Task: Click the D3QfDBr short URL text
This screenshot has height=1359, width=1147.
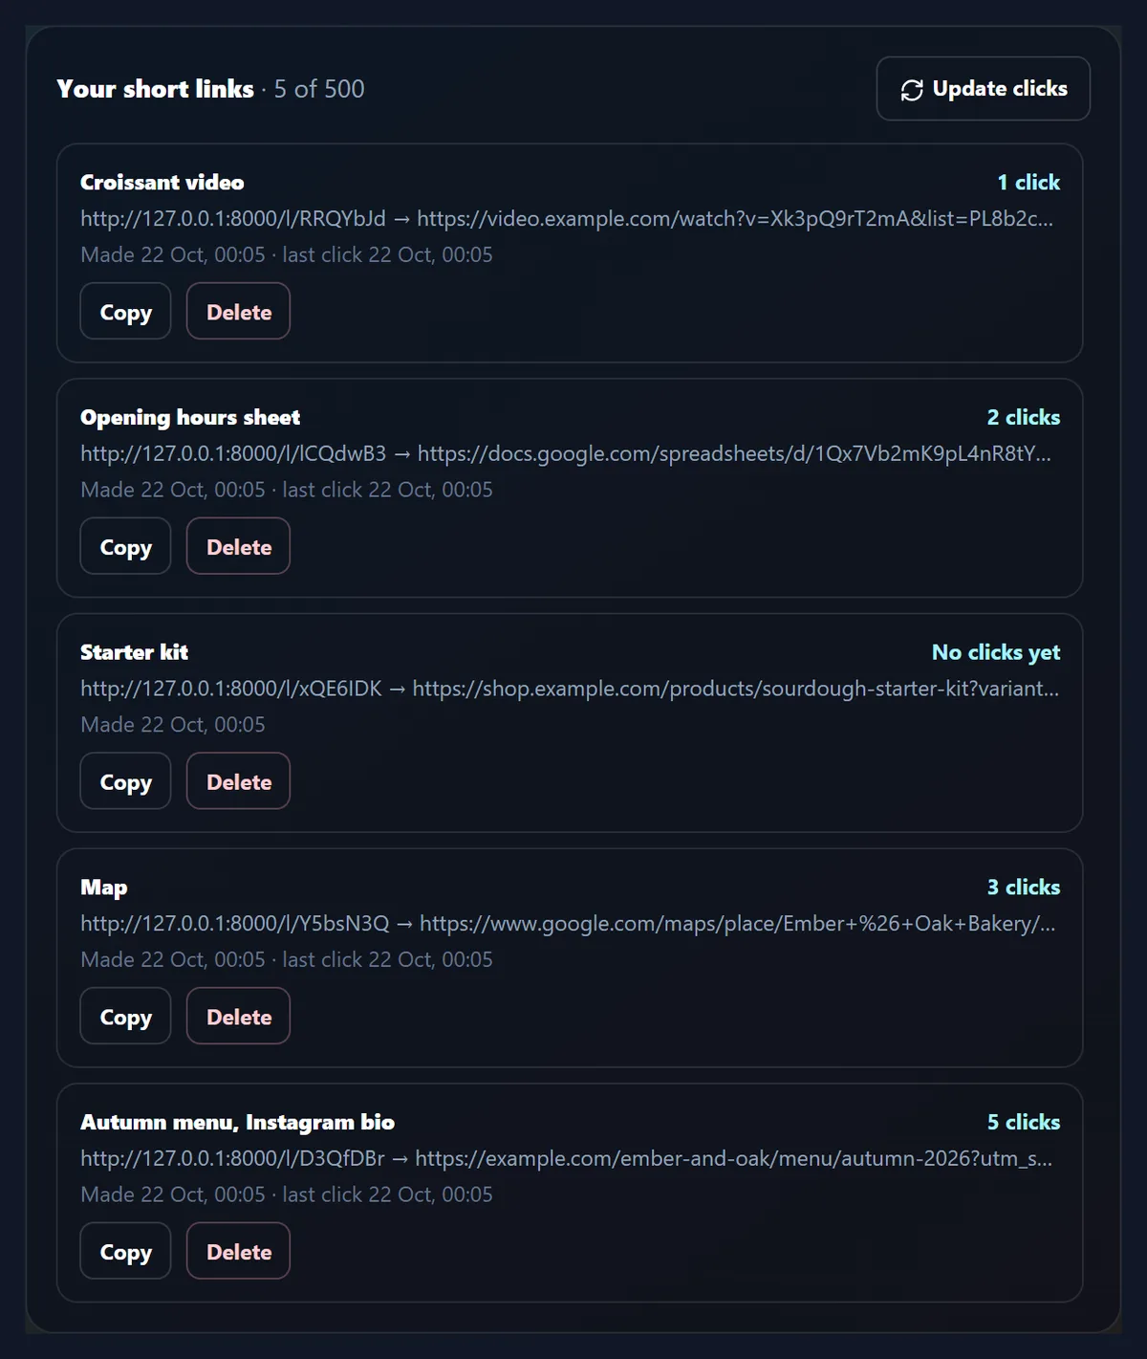Action: click(x=232, y=1159)
